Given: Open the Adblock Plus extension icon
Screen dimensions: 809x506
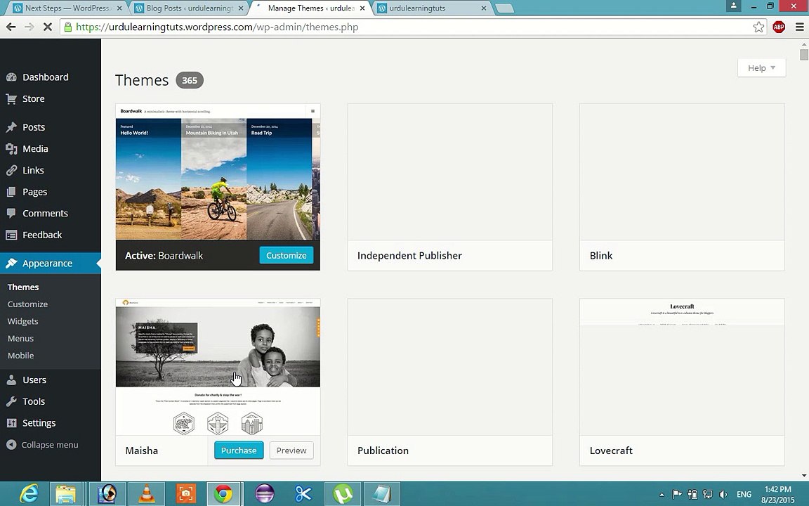Looking at the screenshot, I should [x=779, y=27].
